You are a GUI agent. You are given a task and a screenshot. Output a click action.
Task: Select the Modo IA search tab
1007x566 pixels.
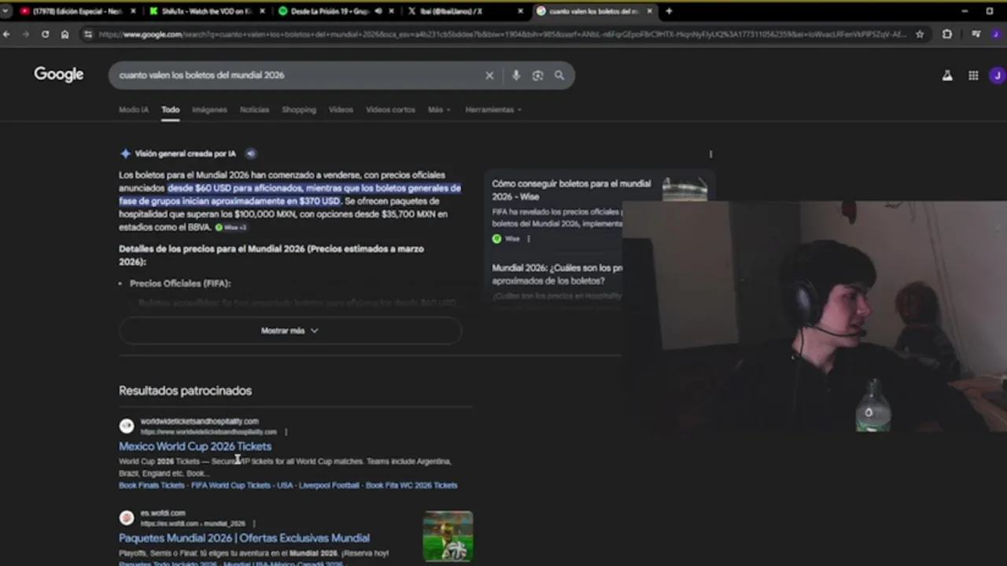[134, 110]
